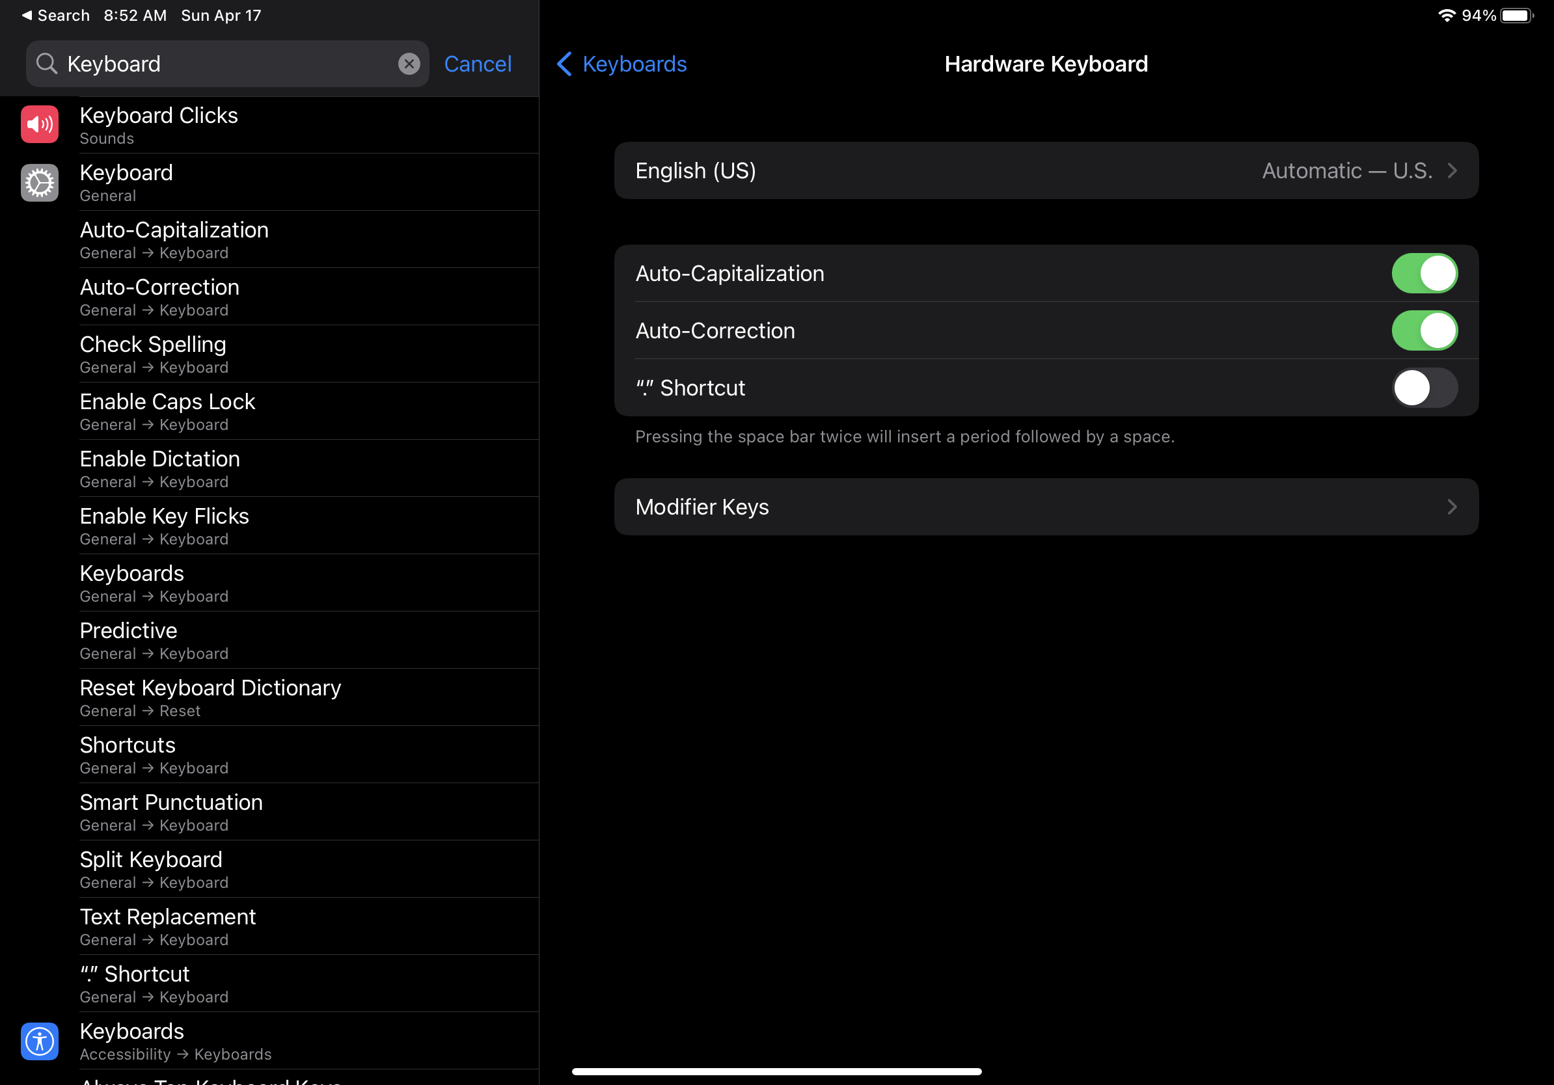1554x1085 pixels.
Task: Tap the battery indicator icon
Action: click(1516, 15)
